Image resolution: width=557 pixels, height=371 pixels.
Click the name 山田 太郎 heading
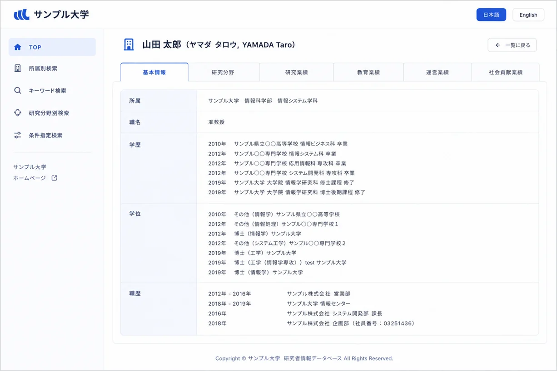162,45
